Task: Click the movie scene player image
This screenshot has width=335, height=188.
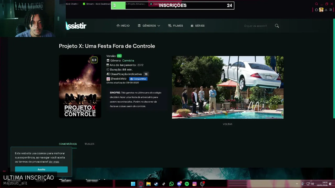Action: pyautogui.click(x=228, y=87)
